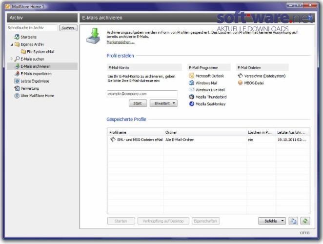
Task: Select Eigenes Archiv in the tree
Action: 32,44
